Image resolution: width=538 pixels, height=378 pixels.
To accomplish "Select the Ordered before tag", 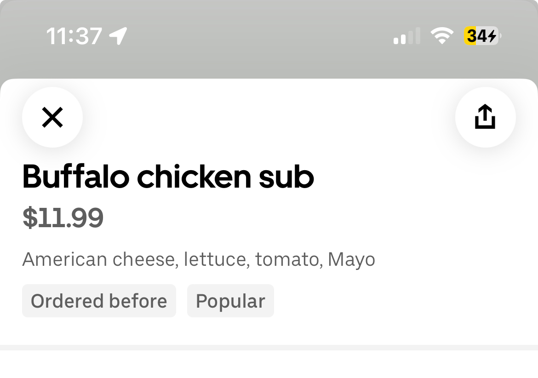I will [99, 301].
